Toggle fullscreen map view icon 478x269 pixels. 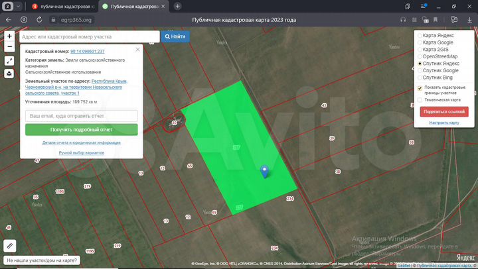click(x=9, y=60)
